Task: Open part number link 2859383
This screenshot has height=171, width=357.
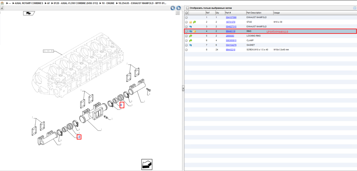Action: click(230, 36)
